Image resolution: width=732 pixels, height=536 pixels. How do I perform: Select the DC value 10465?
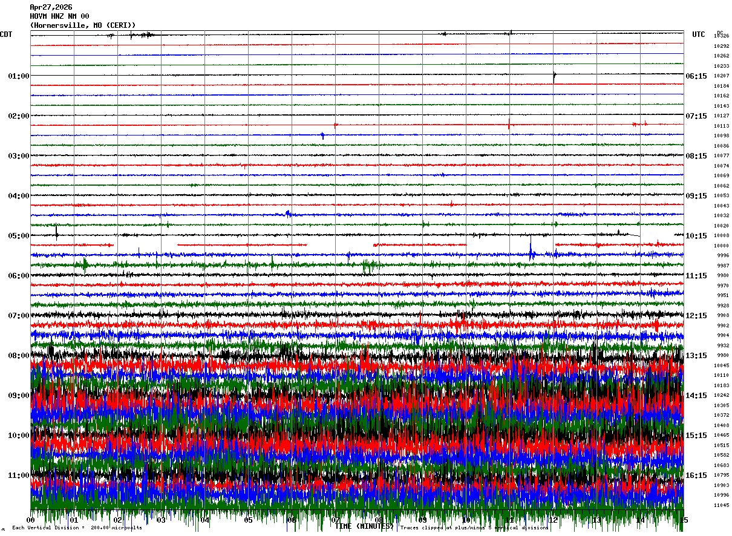tap(721, 436)
